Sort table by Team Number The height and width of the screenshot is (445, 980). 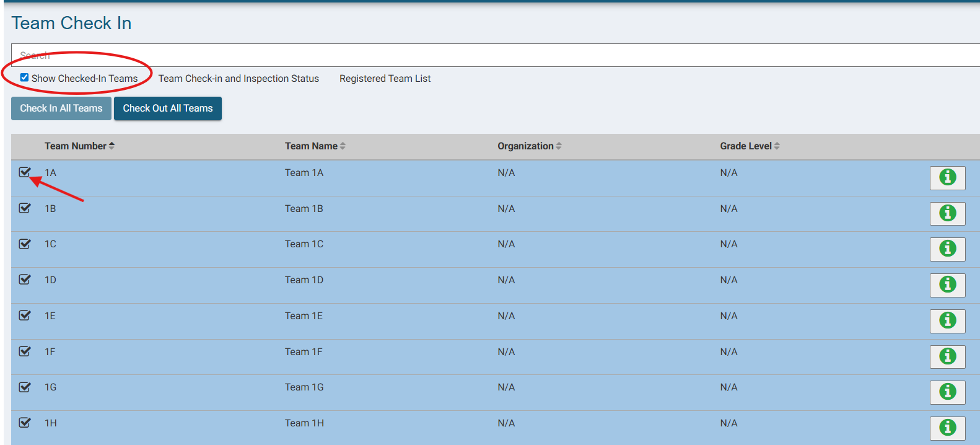tap(79, 146)
